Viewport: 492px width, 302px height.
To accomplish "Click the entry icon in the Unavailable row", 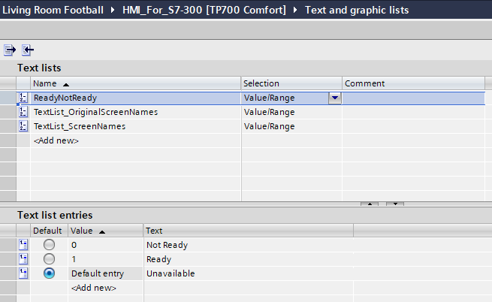I will pyautogui.click(x=23, y=273).
